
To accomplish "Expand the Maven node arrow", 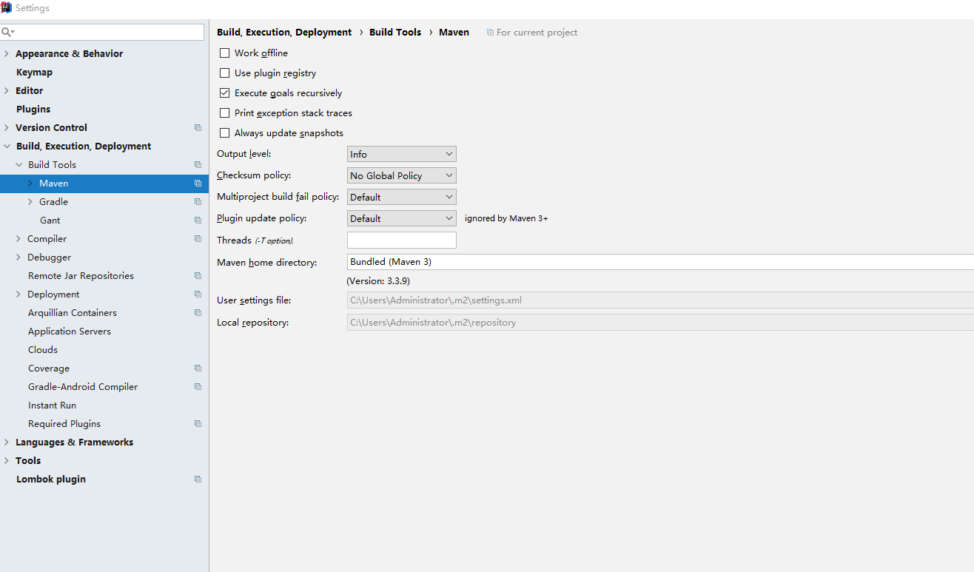I will [30, 184].
